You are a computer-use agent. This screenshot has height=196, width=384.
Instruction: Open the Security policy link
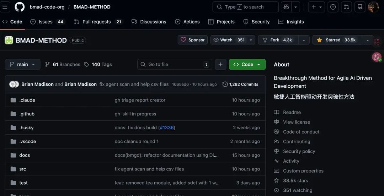pos(294,152)
